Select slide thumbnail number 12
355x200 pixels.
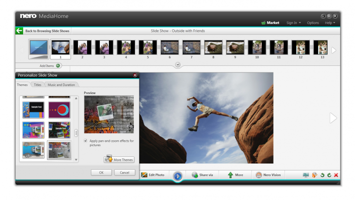[x=301, y=47]
